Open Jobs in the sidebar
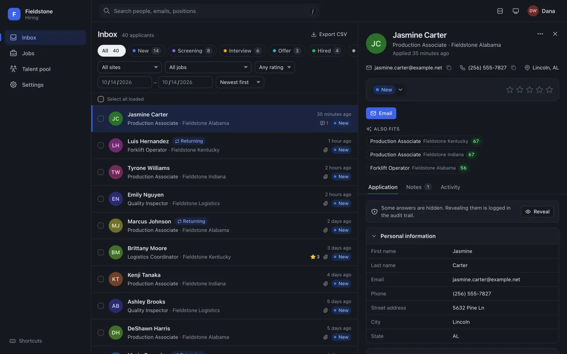This screenshot has width=567, height=354. [x=45, y=53]
